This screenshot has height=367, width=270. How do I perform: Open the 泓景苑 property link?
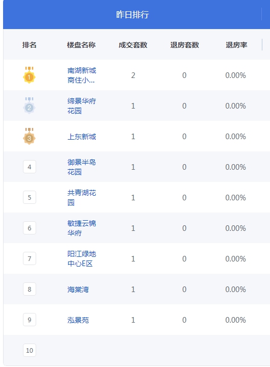pyautogui.click(x=78, y=320)
